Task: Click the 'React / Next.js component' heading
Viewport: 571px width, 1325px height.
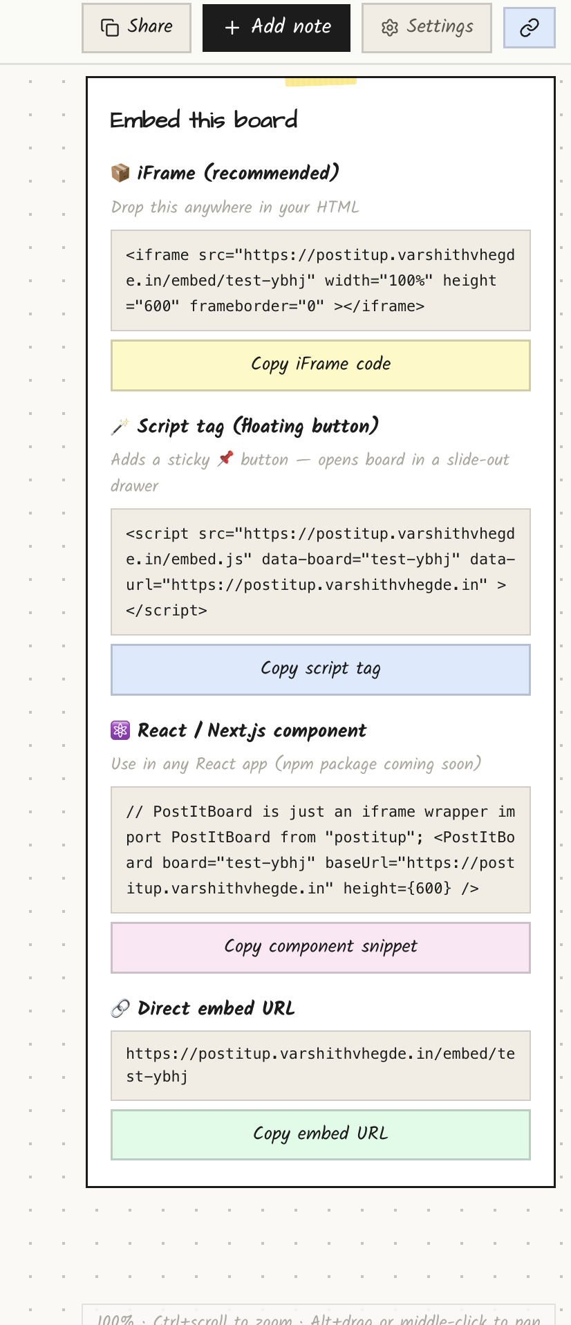Action: (252, 731)
